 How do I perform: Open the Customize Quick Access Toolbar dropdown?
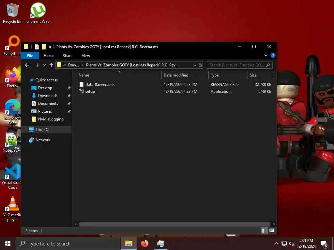(x=50, y=47)
